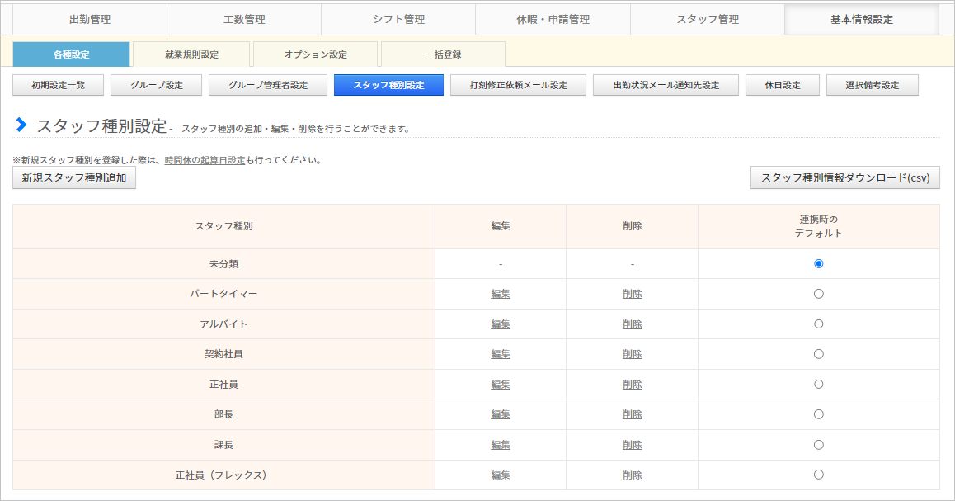Switch to the 就業規則設定 sub-tab
Image resolution: width=955 pixels, height=501 pixels.
[x=191, y=54]
